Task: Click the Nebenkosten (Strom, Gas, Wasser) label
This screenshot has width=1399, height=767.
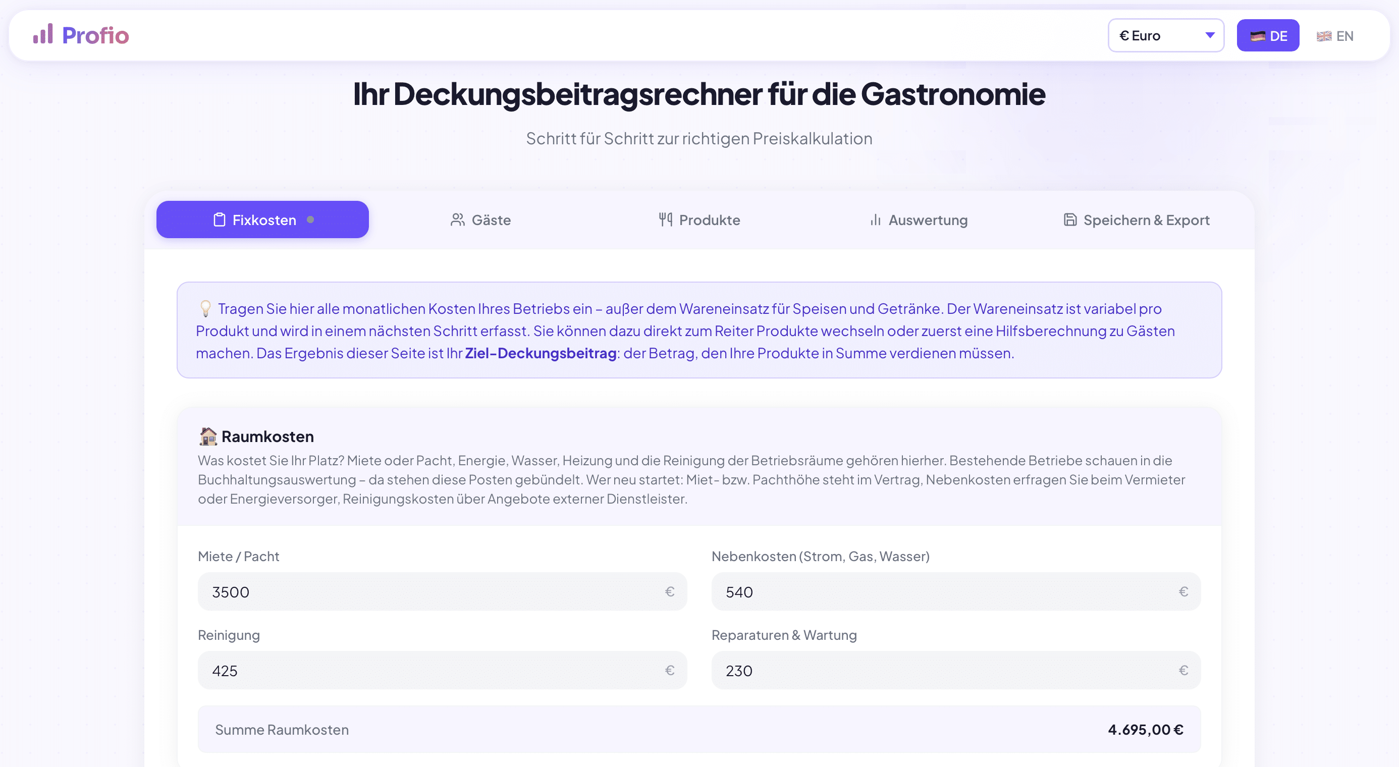Action: [x=821, y=557]
